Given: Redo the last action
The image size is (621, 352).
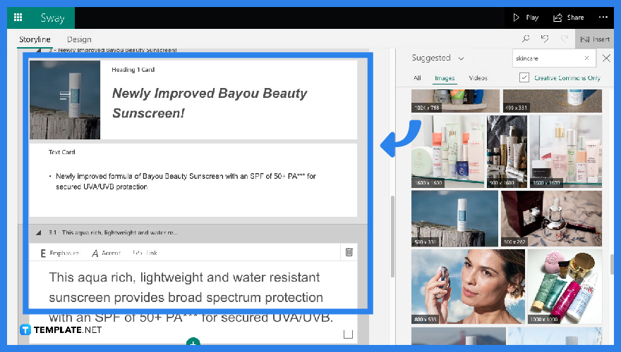Looking at the screenshot, I should click(565, 39).
